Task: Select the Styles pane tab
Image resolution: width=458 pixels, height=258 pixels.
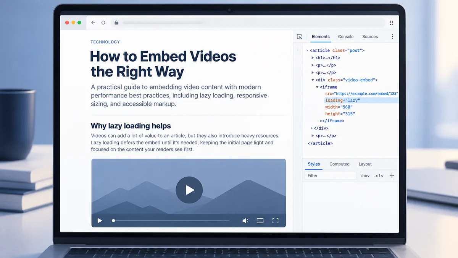Action: click(314, 164)
